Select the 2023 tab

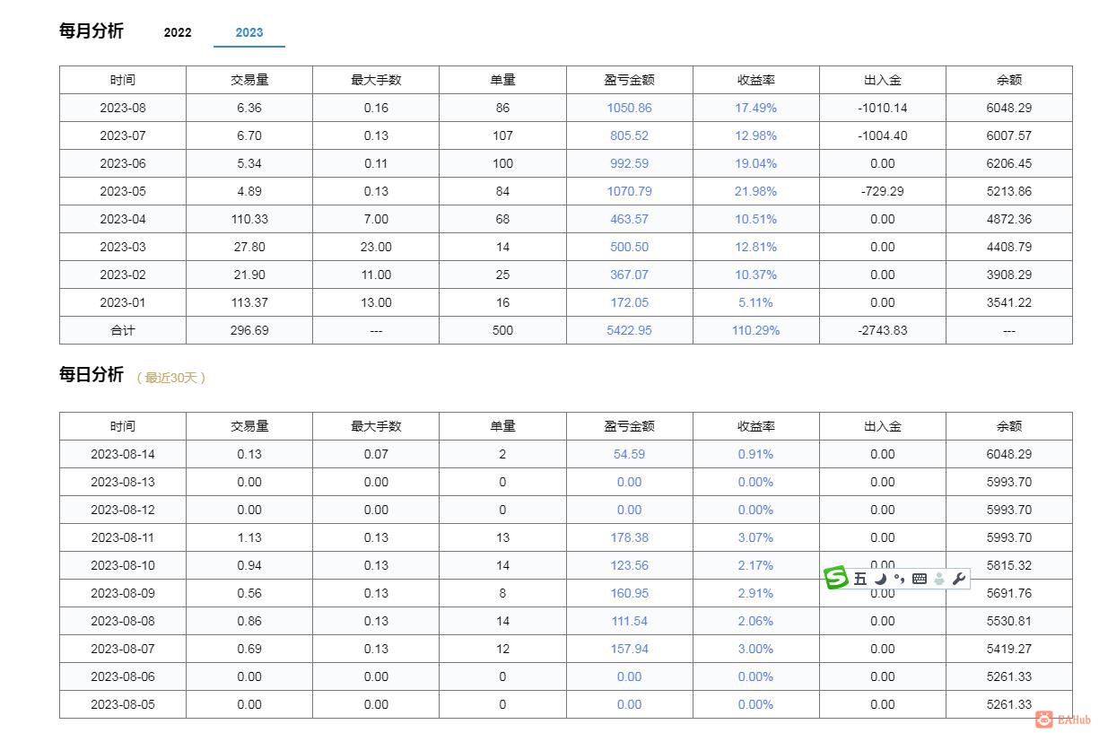[x=249, y=32]
